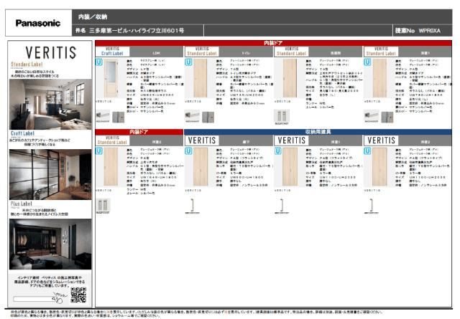Click the bar handle icon on storage 洋室2 card
Viewport: 460px width, 319px height.
pos(372,206)
